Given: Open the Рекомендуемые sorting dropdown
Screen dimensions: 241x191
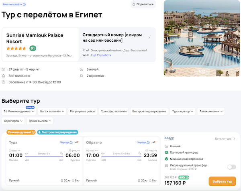Looking at the screenshot, I should pos(19,111).
